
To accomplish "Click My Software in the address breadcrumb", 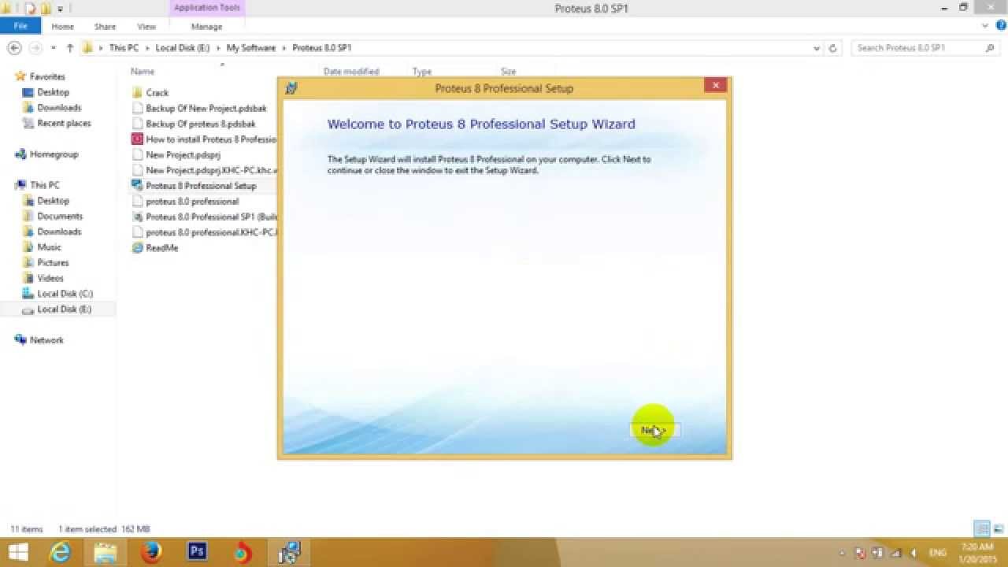I will 251,48.
